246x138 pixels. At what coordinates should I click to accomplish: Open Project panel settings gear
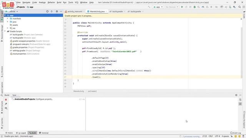click(57, 11)
